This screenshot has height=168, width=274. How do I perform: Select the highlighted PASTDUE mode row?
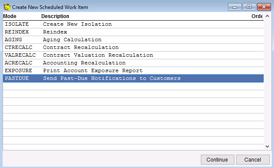[x=133, y=78]
